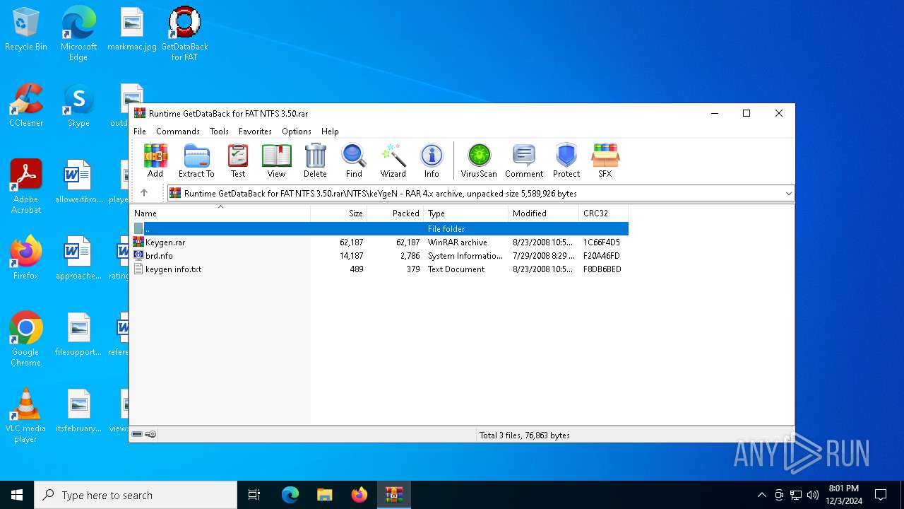Open the notification center

[x=881, y=495]
